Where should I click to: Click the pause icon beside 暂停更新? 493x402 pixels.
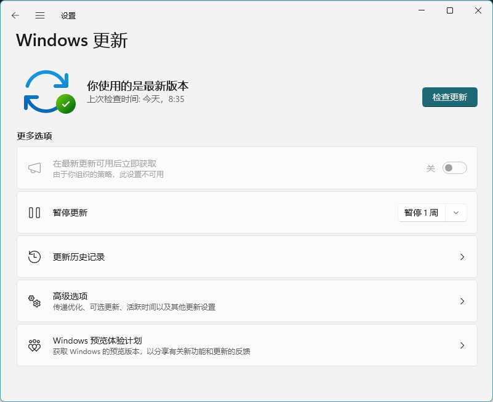(x=34, y=213)
